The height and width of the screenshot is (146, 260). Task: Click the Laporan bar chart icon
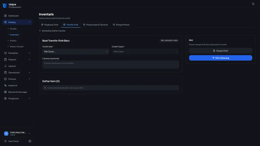(x=5, y=66)
